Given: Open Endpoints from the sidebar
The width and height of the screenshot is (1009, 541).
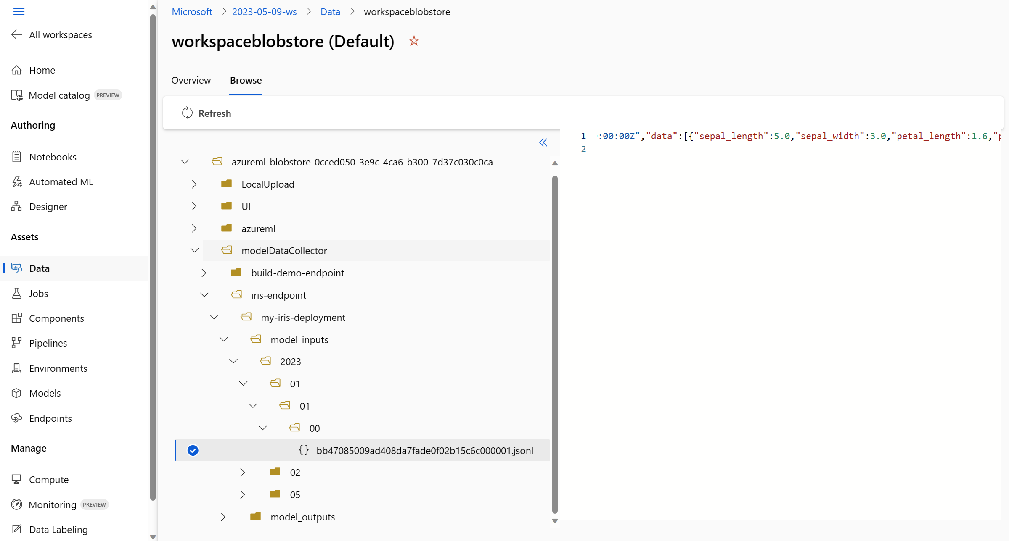Looking at the screenshot, I should (x=50, y=418).
